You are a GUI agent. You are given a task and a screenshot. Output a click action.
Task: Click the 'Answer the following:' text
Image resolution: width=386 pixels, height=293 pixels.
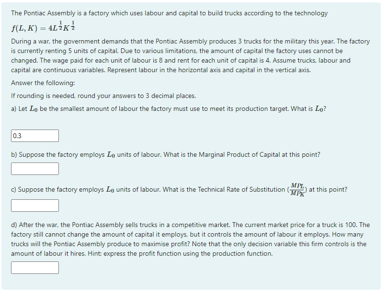coord(43,83)
